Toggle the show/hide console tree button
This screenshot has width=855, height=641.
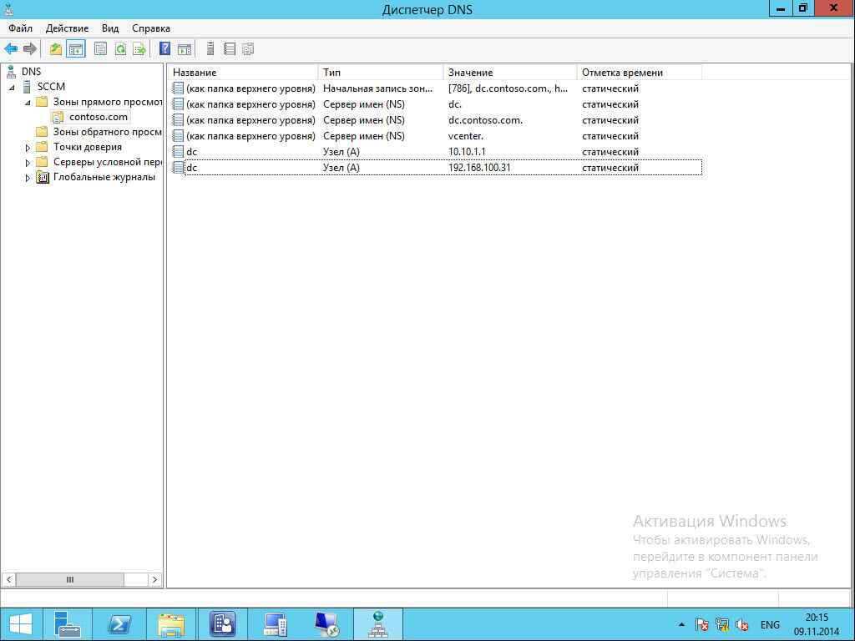coord(76,49)
